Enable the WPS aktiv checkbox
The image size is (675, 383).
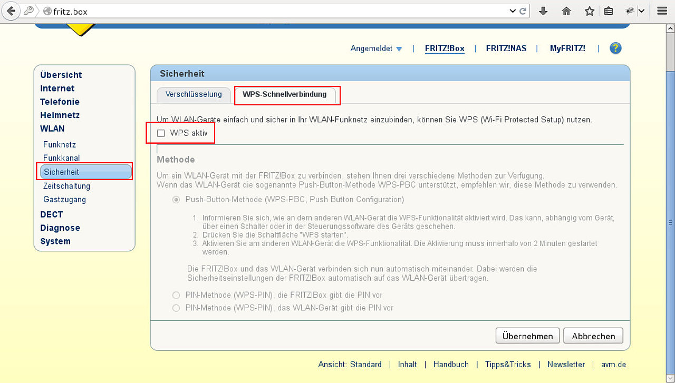[x=161, y=134]
